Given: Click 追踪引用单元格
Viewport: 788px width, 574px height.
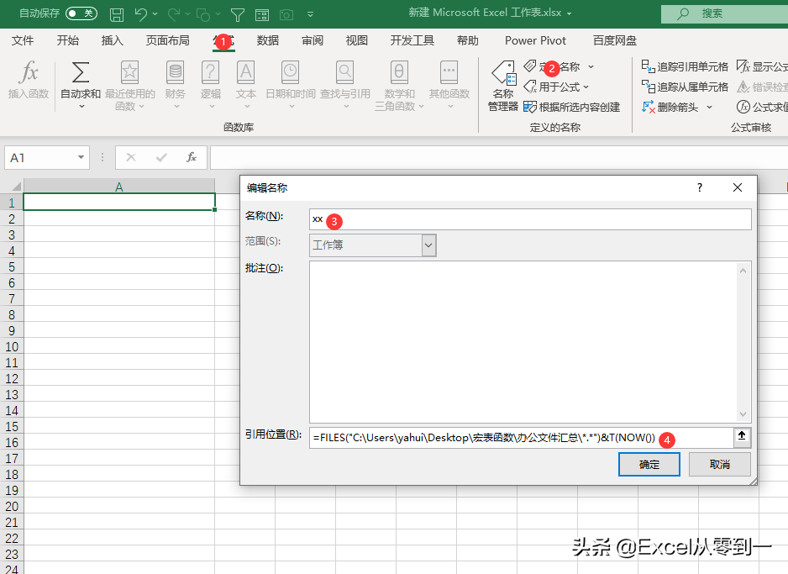Looking at the screenshot, I should click(685, 66).
